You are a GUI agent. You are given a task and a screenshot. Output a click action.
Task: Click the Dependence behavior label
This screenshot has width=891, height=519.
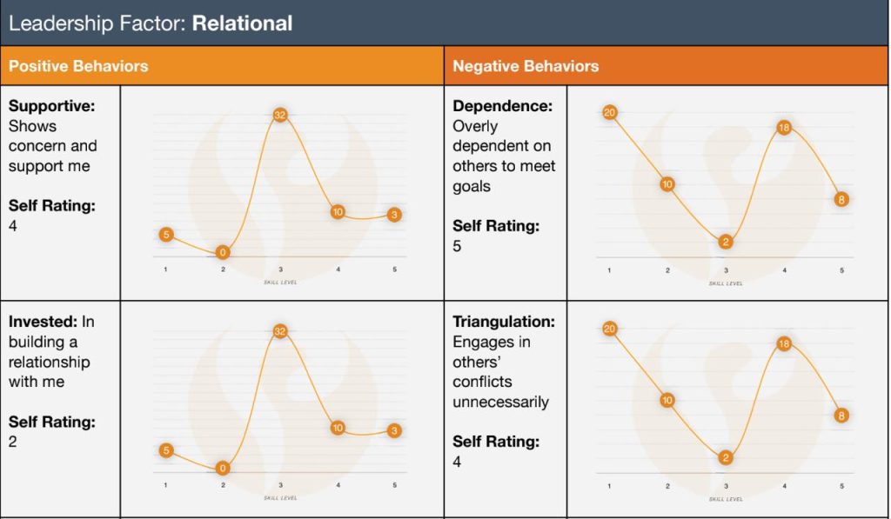pos(502,105)
